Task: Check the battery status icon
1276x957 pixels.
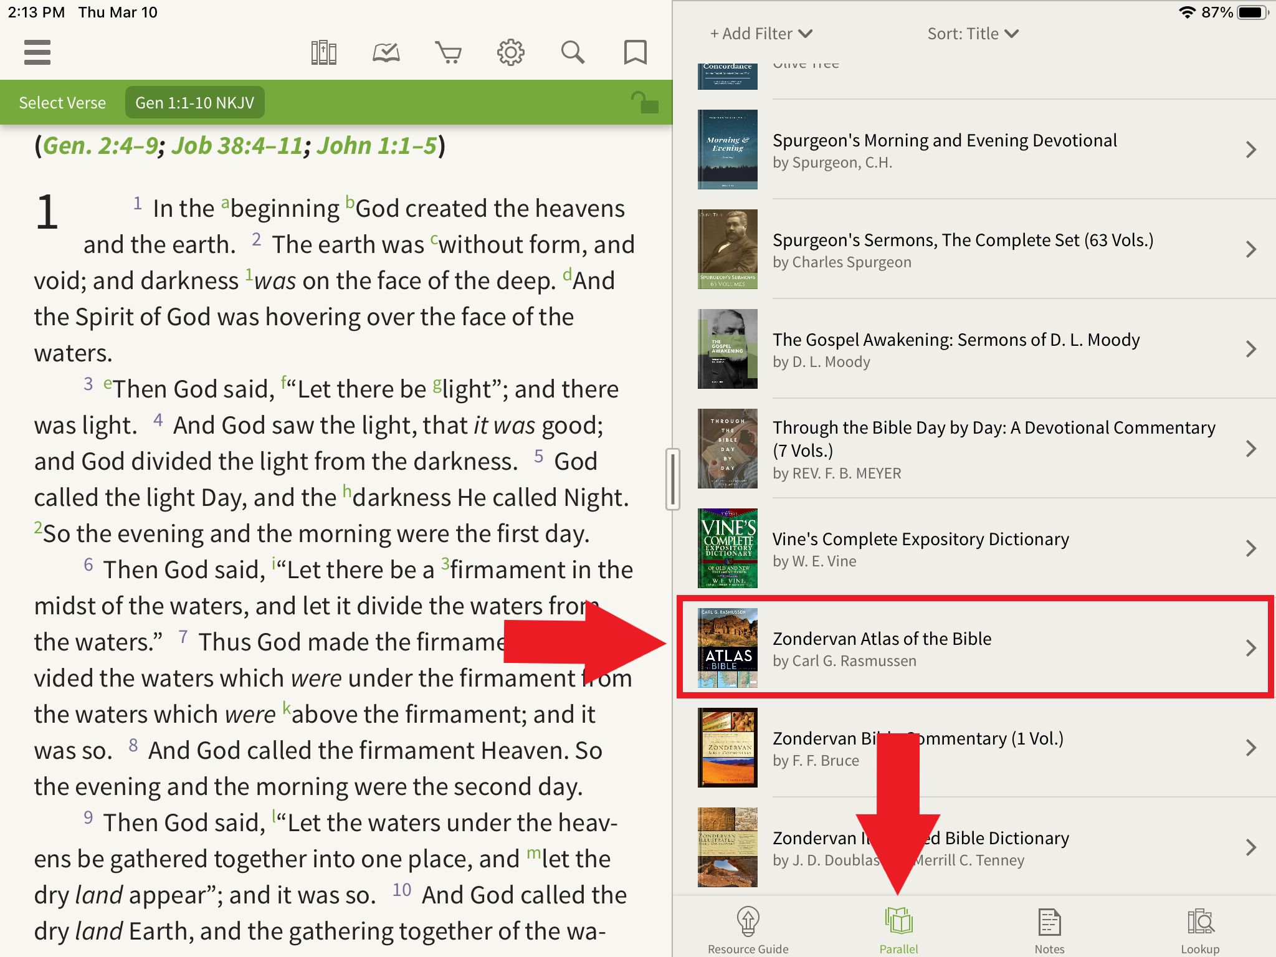Action: coord(1253,12)
